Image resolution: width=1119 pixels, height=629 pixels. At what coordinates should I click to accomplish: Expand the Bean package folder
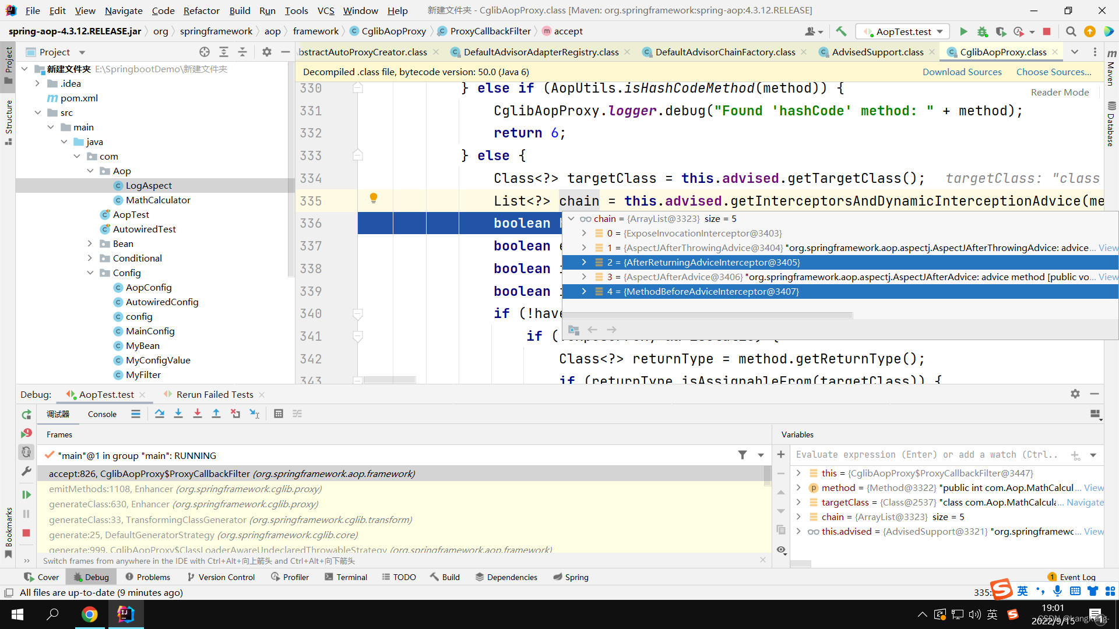90,243
